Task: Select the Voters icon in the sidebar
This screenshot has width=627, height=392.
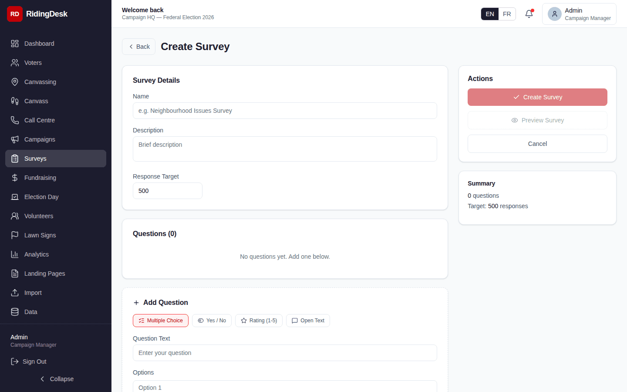Action: pos(14,63)
